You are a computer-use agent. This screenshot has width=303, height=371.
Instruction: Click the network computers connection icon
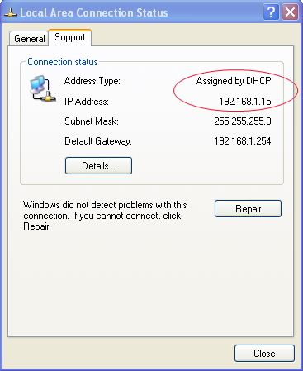pos(42,88)
